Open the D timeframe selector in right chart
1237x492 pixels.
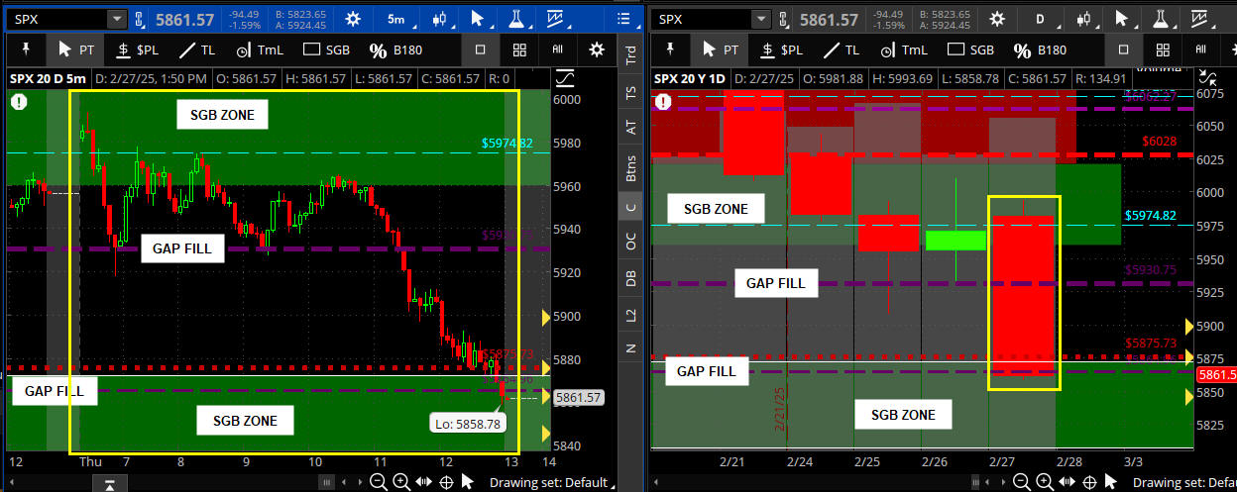(x=1041, y=19)
